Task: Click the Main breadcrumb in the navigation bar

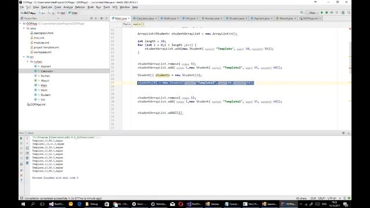Action: (73, 13)
